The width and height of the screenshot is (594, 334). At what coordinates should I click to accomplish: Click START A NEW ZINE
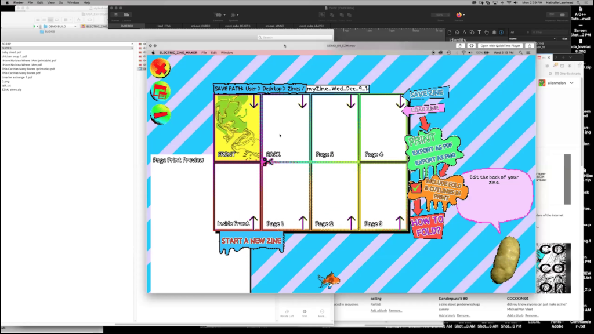tap(252, 241)
